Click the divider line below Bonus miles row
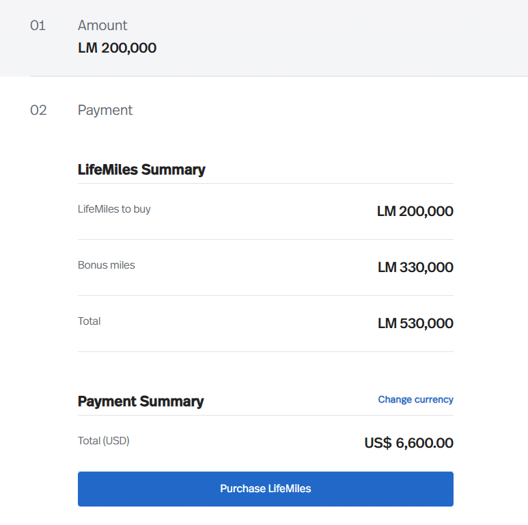Screen dimensions: 528x525 pos(265,295)
